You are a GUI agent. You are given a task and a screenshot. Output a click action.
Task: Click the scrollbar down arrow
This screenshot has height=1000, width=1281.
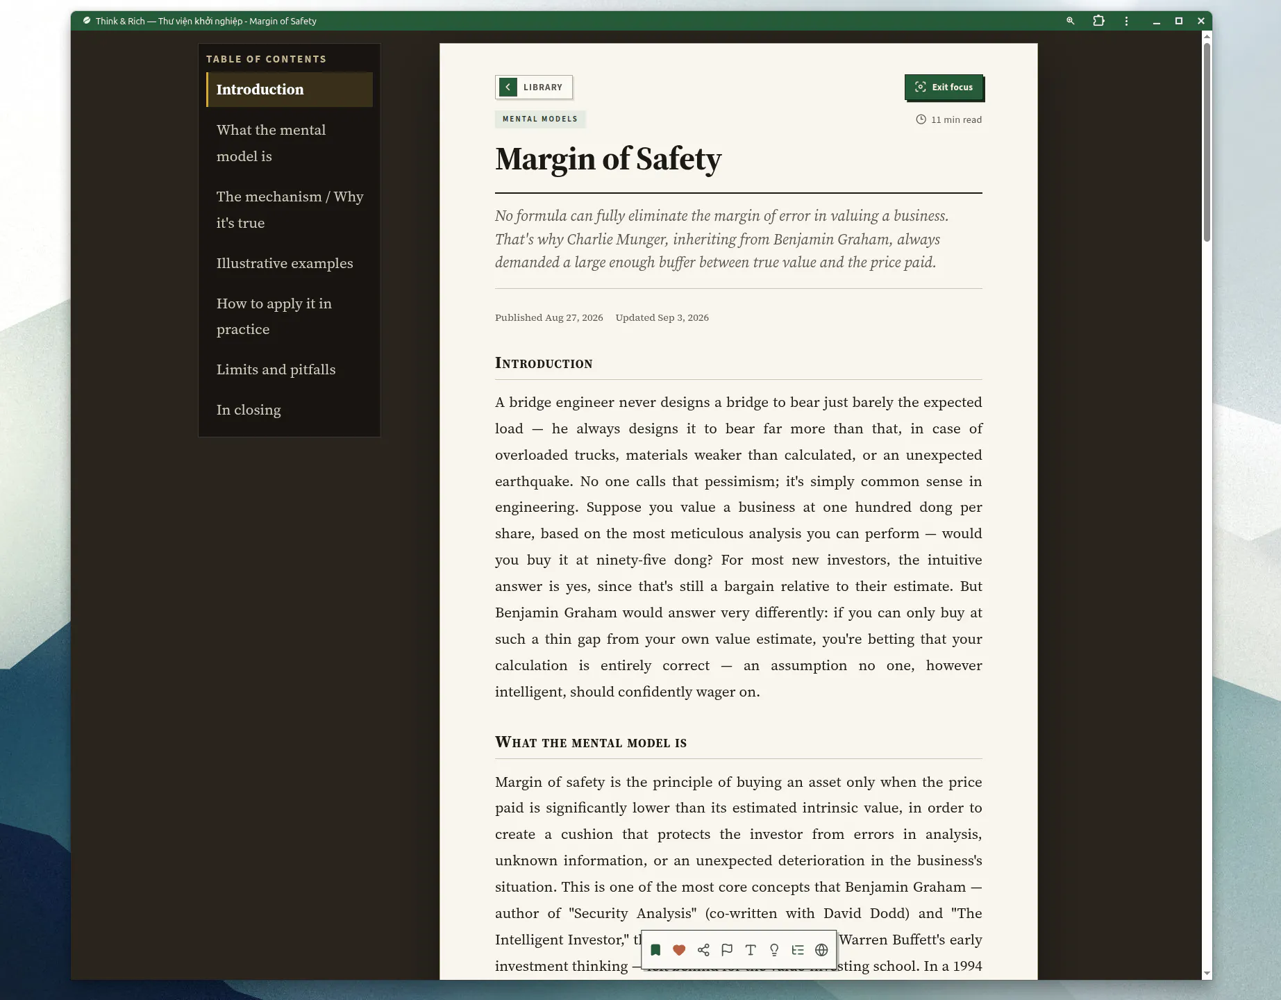[x=1207, y=974]
